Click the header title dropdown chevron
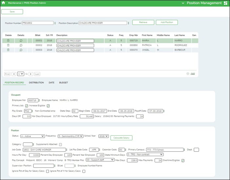This screenshot has width=230, height=180. coord(183,3)
